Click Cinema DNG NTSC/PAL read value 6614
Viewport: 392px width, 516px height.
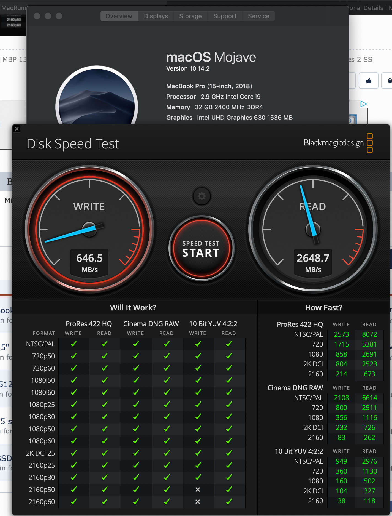tap(369, 398)
